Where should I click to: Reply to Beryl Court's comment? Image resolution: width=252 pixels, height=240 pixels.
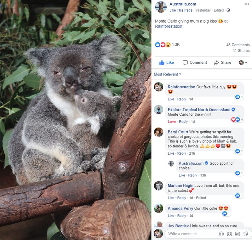click(x=181, y=153)
